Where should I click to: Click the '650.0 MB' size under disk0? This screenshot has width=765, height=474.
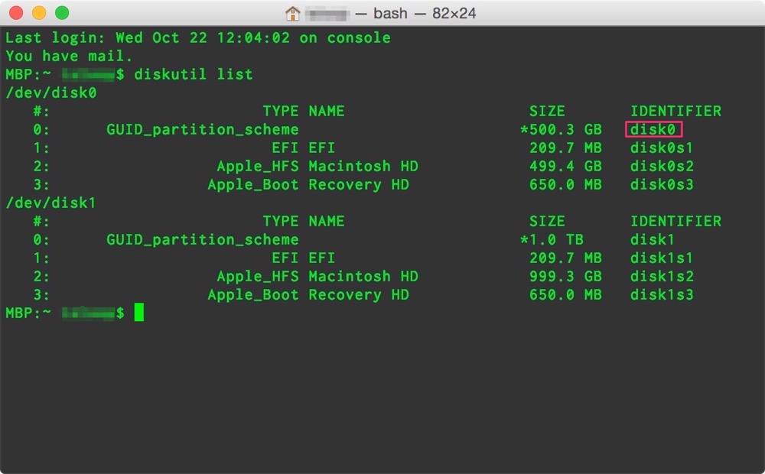pos(565,184)
